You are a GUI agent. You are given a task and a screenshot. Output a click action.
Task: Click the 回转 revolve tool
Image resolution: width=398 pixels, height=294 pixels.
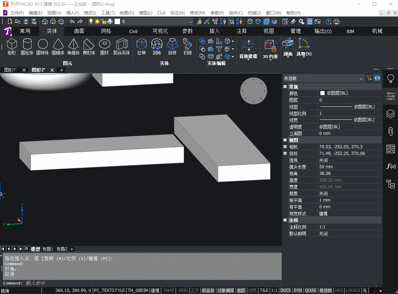click(157, 46)
